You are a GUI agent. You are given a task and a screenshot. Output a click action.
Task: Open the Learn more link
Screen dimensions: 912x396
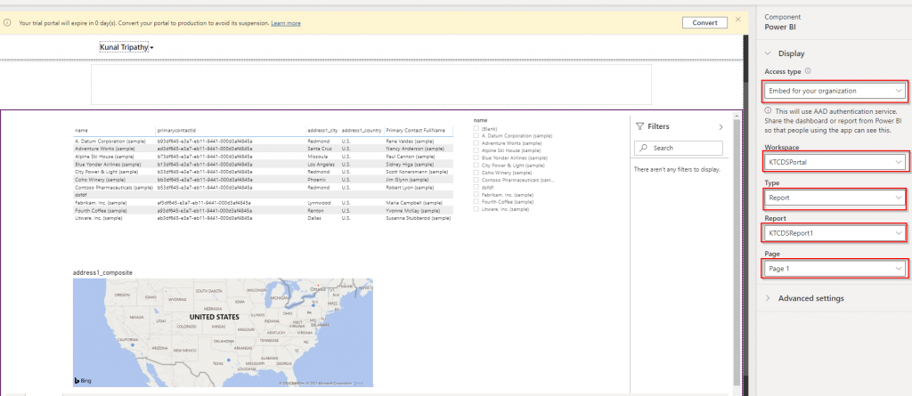(x=286, y=23)
